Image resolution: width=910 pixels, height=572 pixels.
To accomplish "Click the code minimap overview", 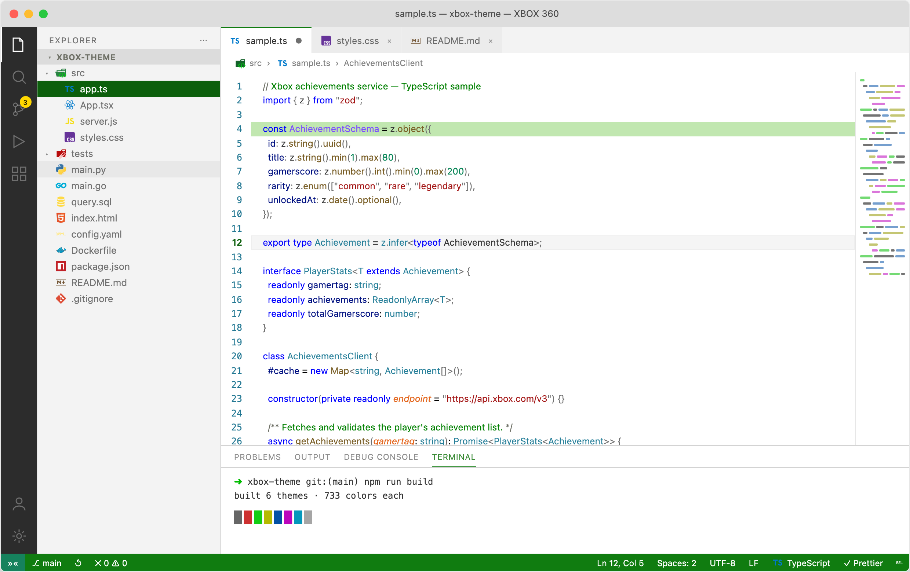I will tap(882, 177).
